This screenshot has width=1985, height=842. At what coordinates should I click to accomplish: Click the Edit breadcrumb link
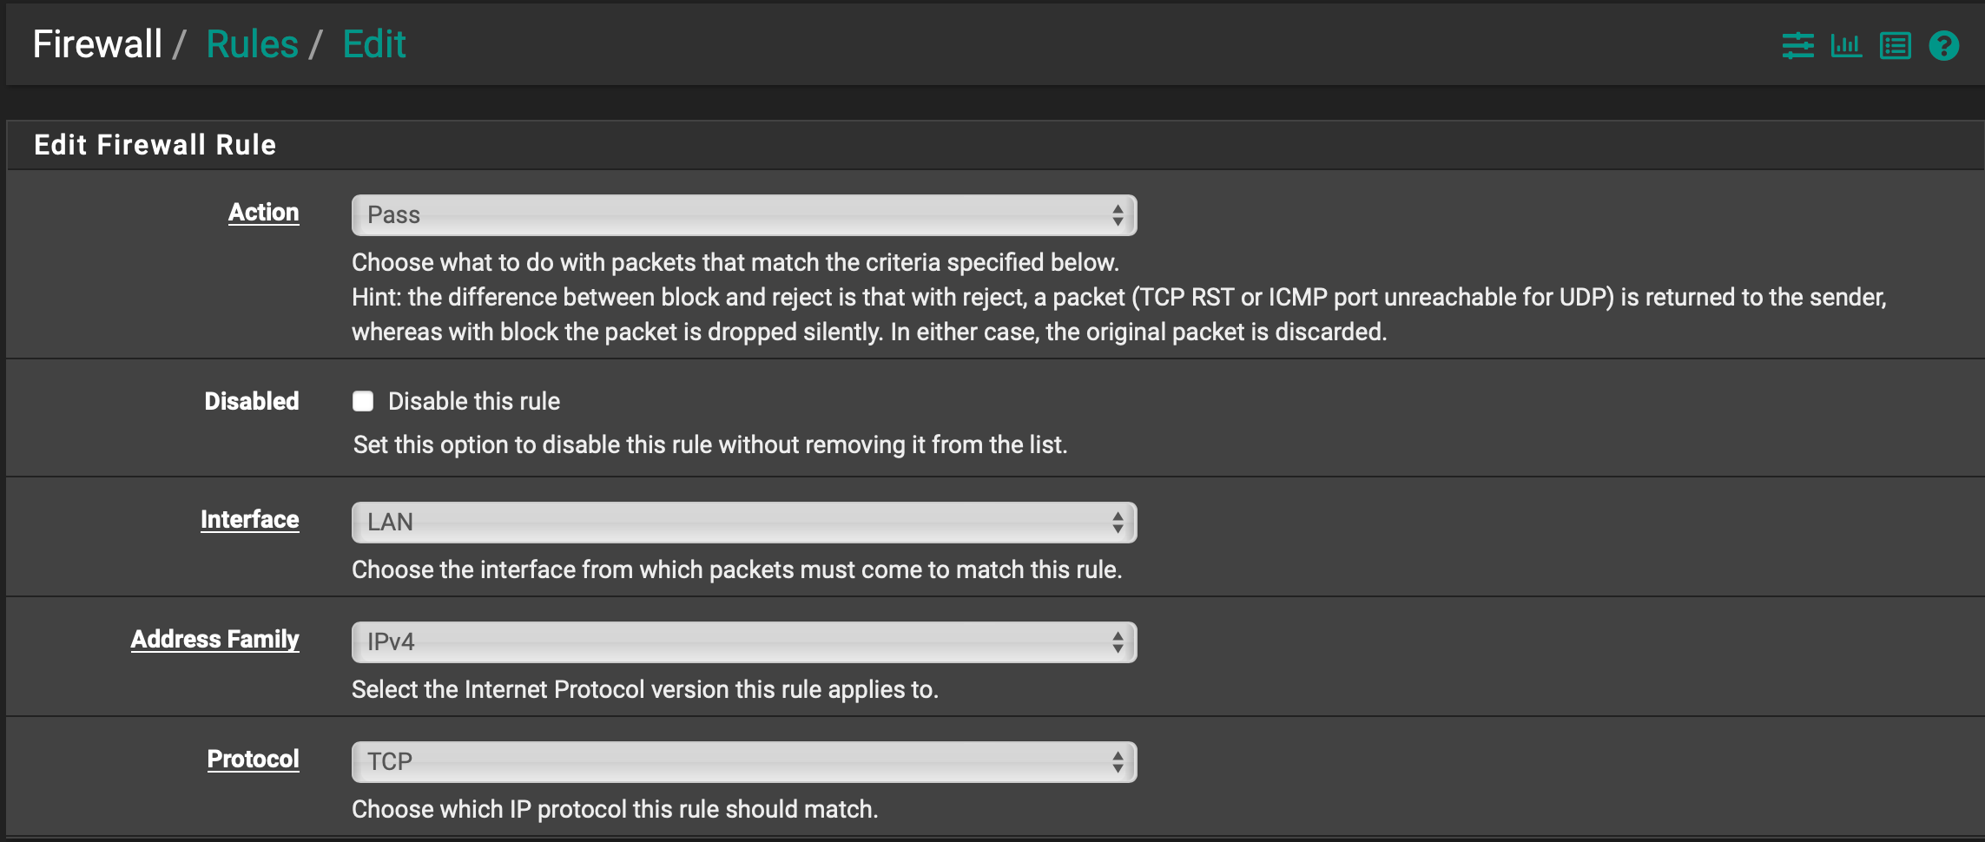pyautogui.click(x=374, y=44)
